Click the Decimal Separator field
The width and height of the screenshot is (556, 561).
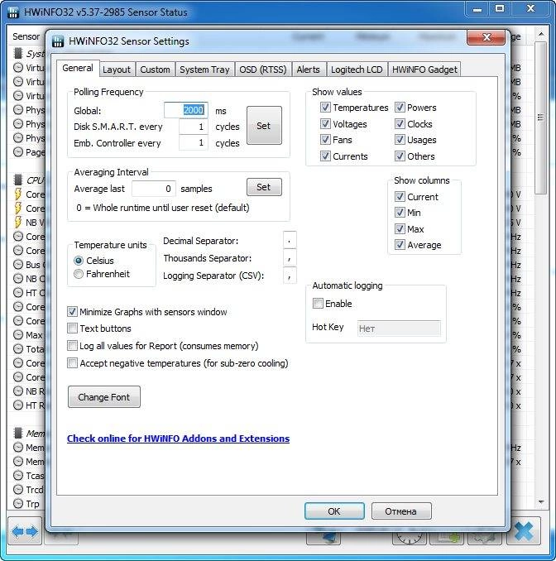point(290,240)
